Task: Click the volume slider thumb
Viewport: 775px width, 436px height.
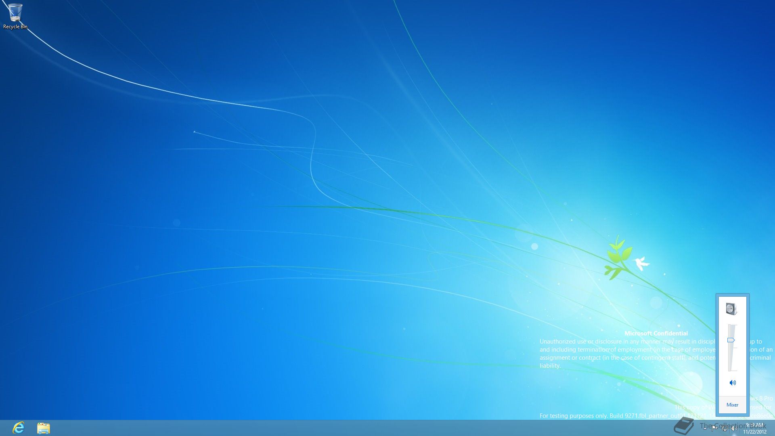Action: click(731, 340)
